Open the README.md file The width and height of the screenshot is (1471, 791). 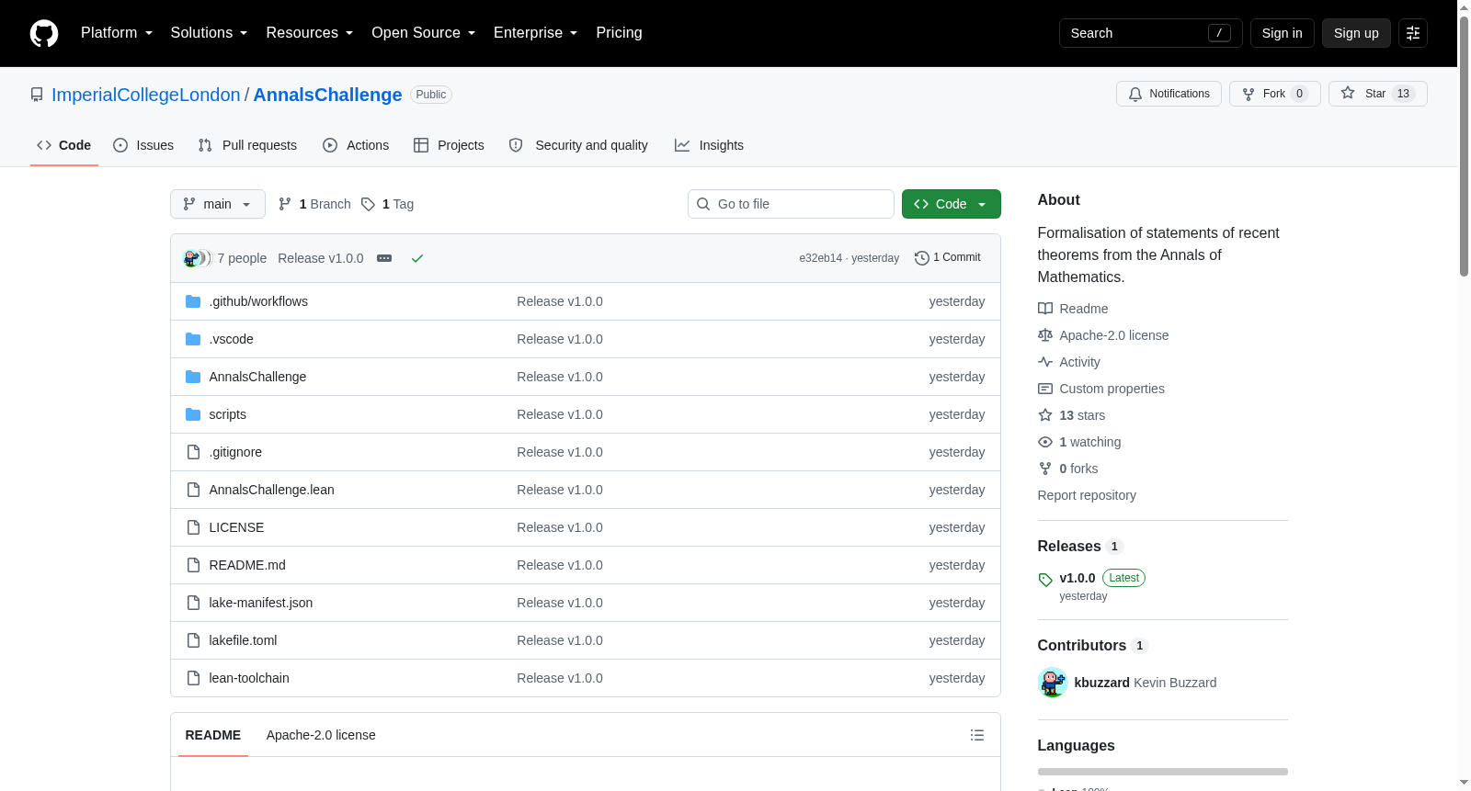[x=247, y=565]
